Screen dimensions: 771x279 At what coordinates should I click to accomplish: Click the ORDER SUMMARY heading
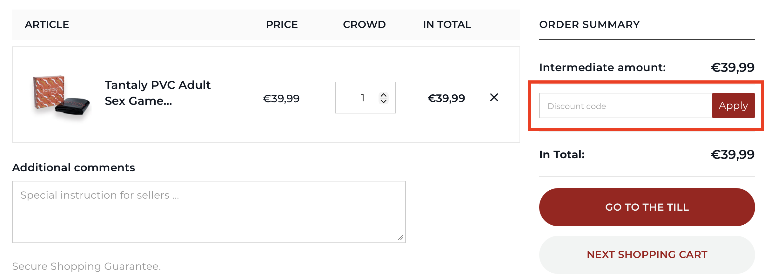[589, 24]
